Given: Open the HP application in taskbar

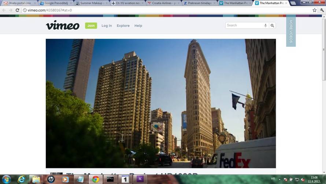Looking at the screenshot, I should pos(51,179).
